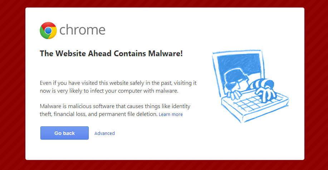Click the keyboard in the laptop illustration

[x=250, y=105]
